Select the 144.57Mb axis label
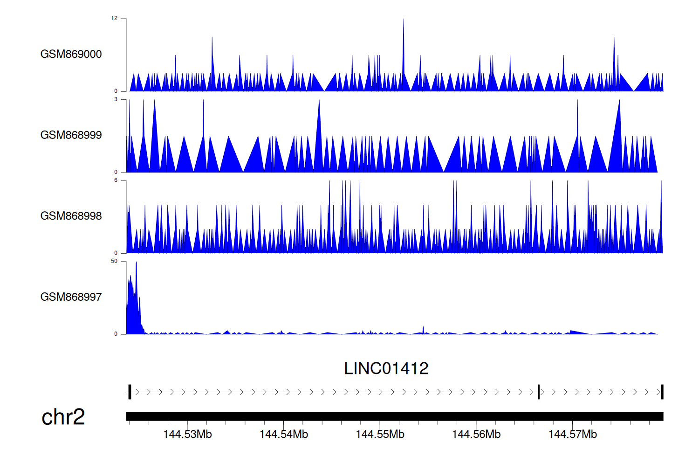The image size is (699, 457). point(572,435)
